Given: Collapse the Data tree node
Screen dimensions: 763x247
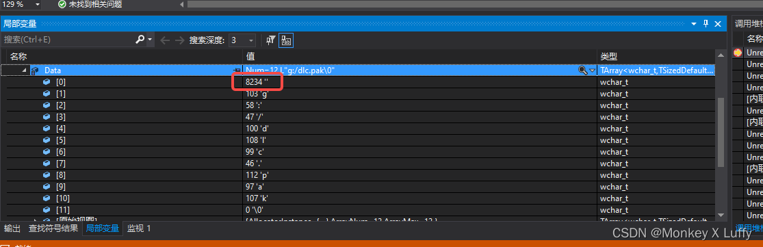Looking at the screenshot, I should point(23,71).
